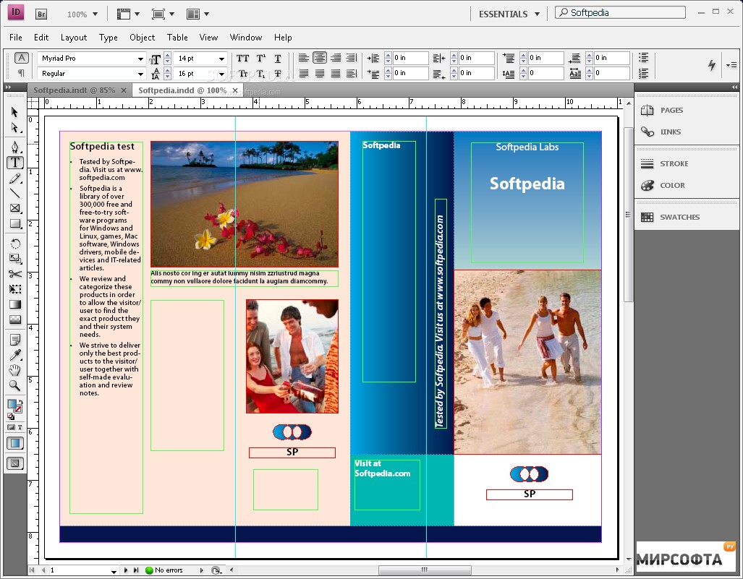
Task: Toggle Small Caps formatting
Action: click(242, 74)
